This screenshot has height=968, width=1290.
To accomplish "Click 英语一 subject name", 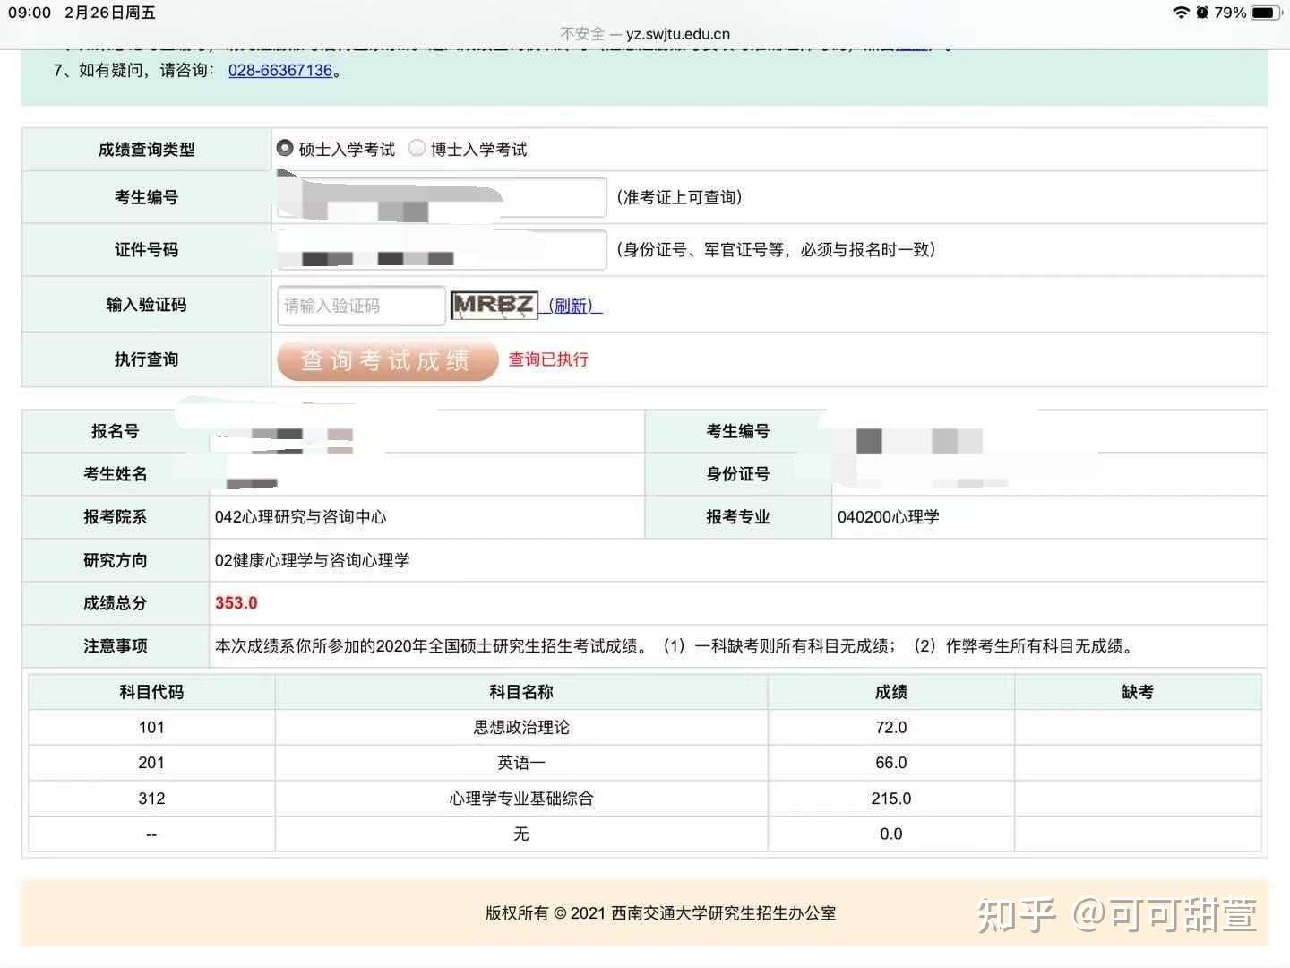I will tap(521, 763).
